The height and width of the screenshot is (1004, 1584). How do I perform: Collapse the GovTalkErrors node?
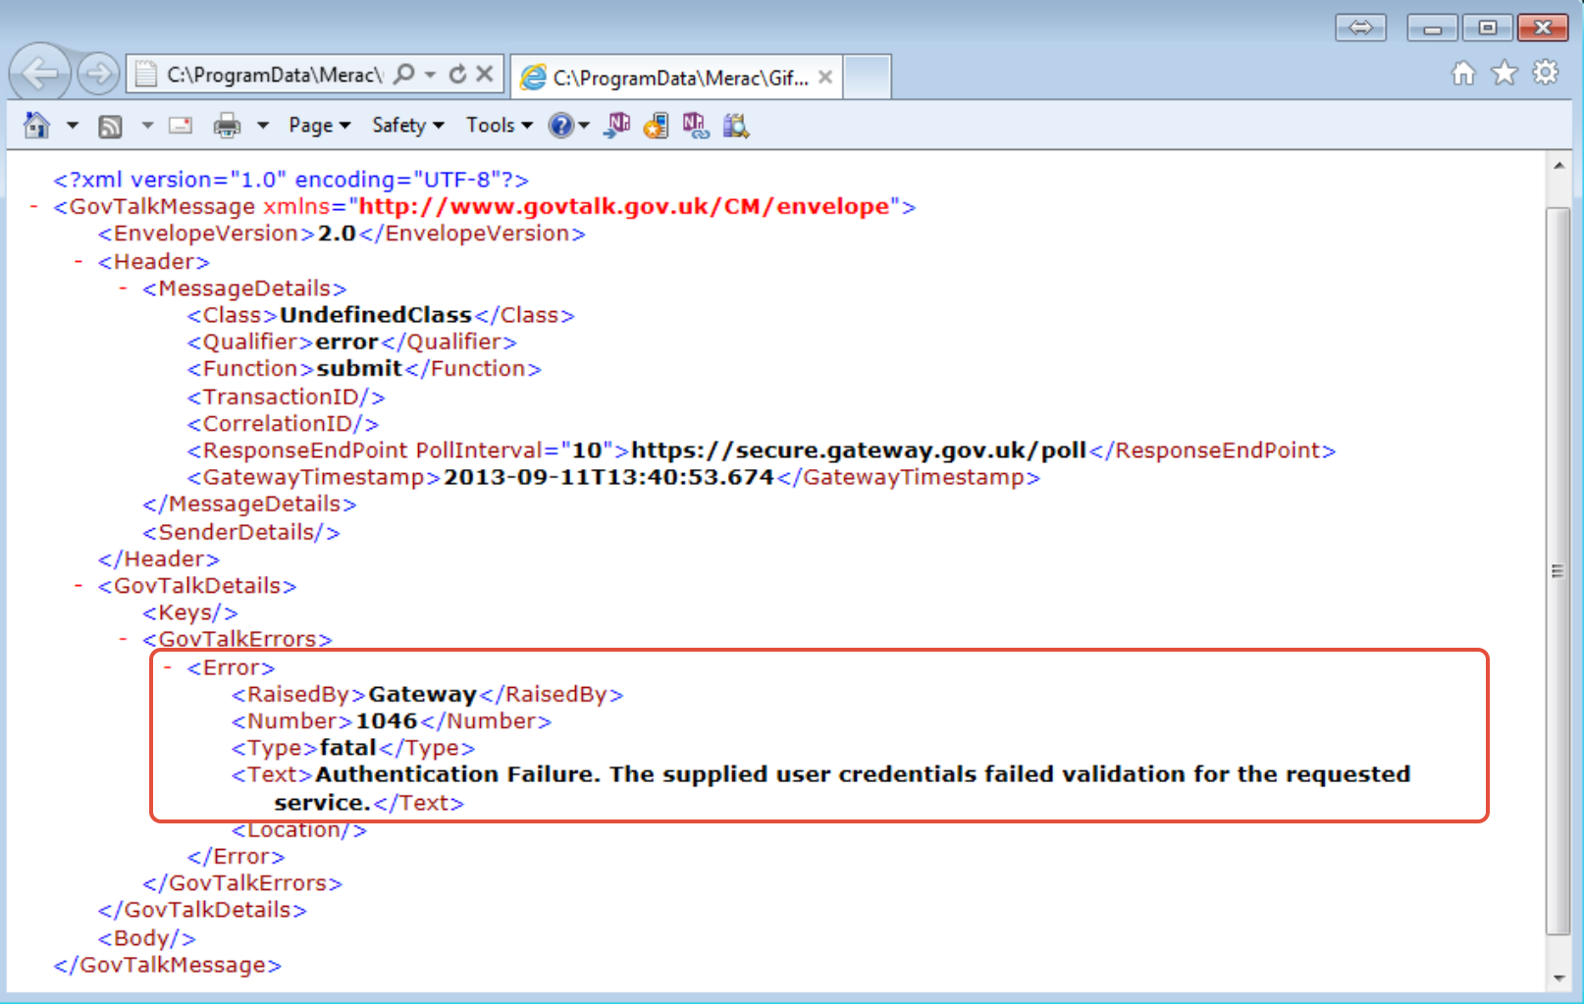[123, 639]
